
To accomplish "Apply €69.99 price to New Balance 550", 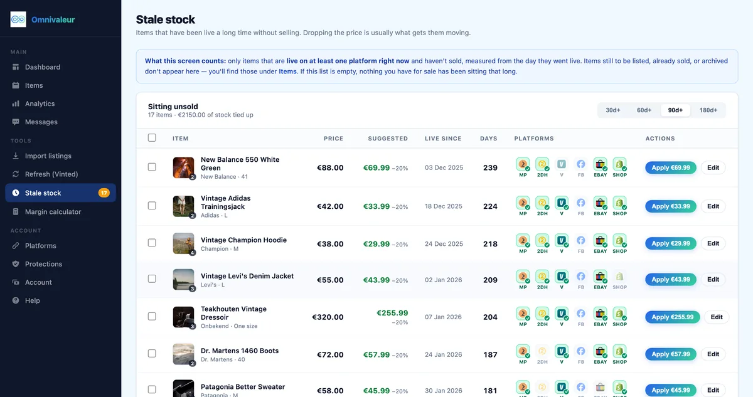I will 671,167.
